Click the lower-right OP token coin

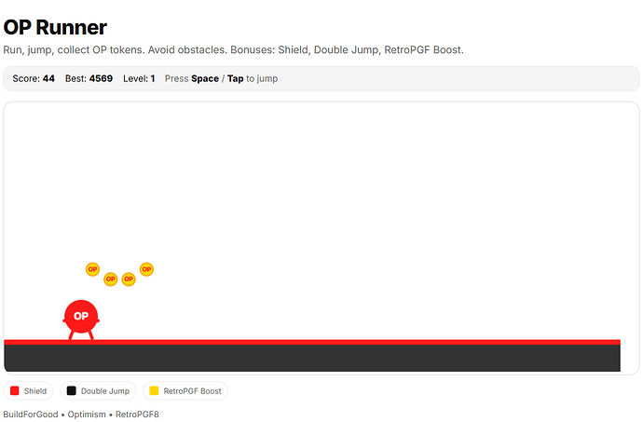(129, 279)
